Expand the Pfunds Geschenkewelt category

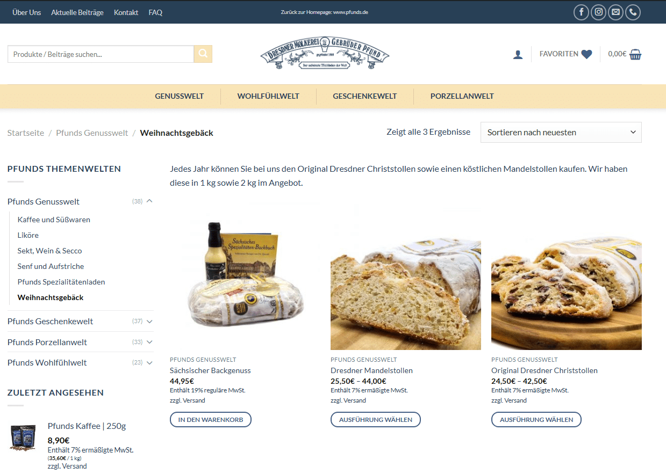(149, 321)
